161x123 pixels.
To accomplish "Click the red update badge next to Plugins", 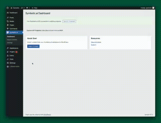I will click(16, 52).
